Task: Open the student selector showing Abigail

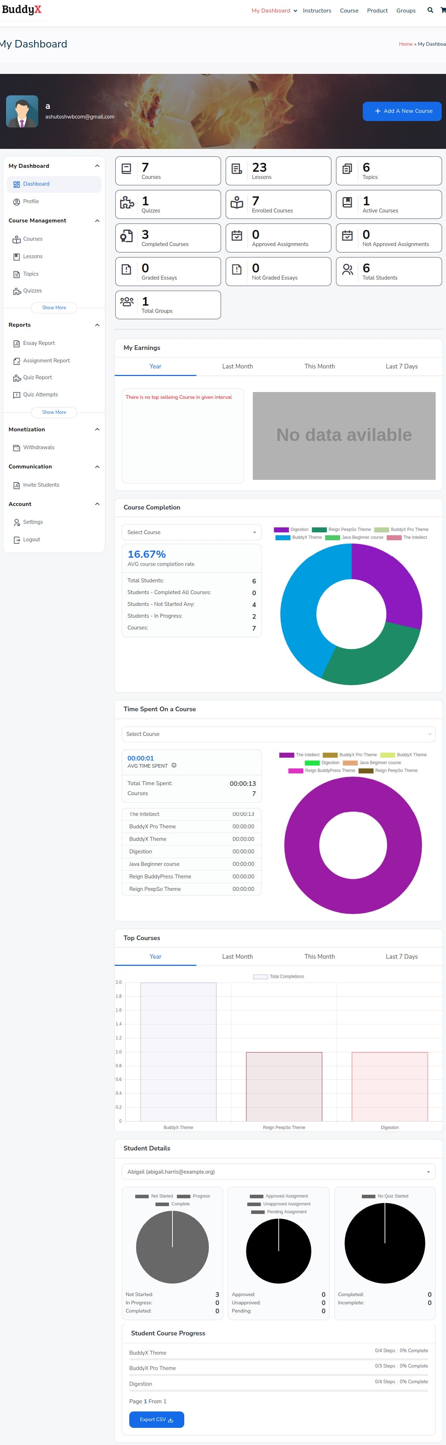Action: [278, 1172]
